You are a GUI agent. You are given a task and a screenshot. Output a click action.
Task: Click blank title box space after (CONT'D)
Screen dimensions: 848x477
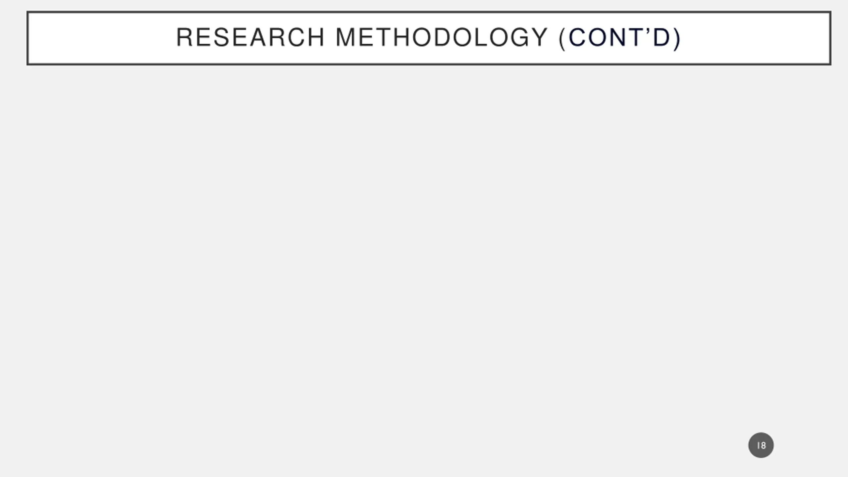tap(755, 38)
